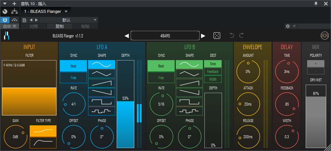The image size is (331, 151).
Task: Select sine wave shape in LFO A
Action: click(x=102, y=65)
